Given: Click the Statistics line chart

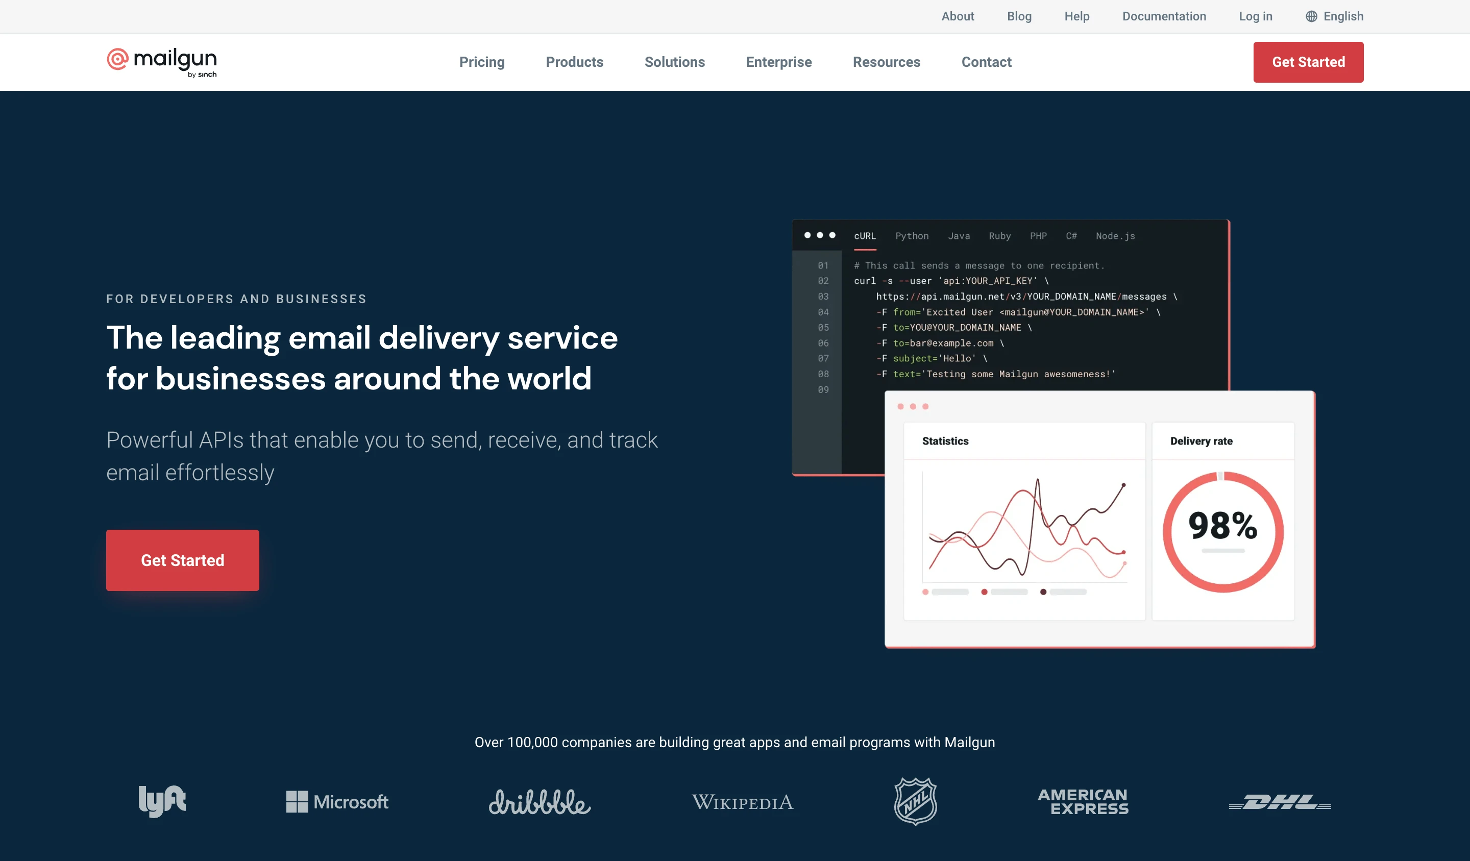Looking at the screenshot, I should tap(1025, 528).
